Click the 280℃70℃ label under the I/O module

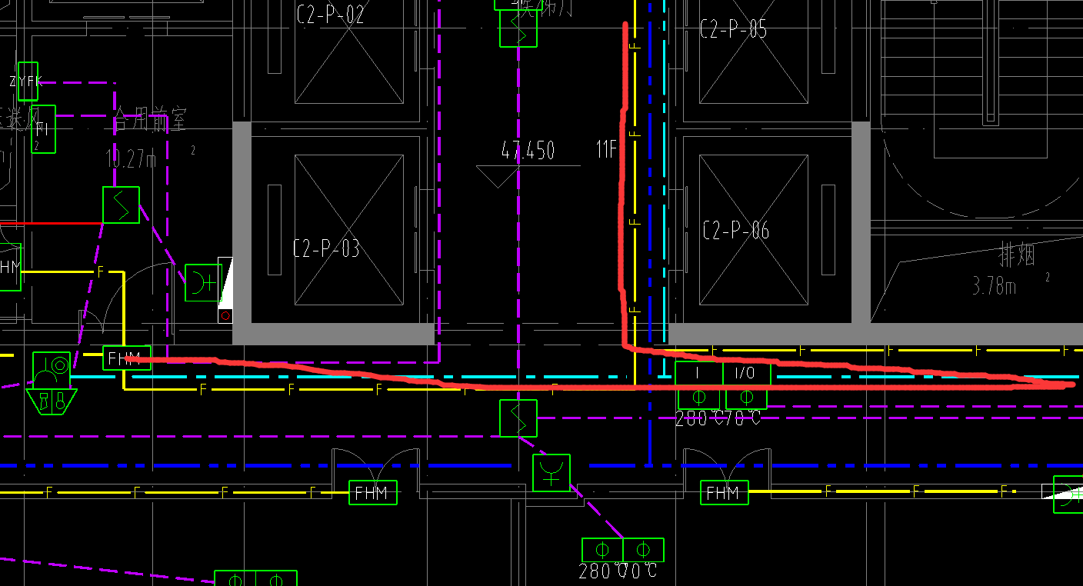click(x=718, y=418)
